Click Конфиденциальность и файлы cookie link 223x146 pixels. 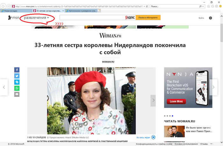[x=154, y=144]
